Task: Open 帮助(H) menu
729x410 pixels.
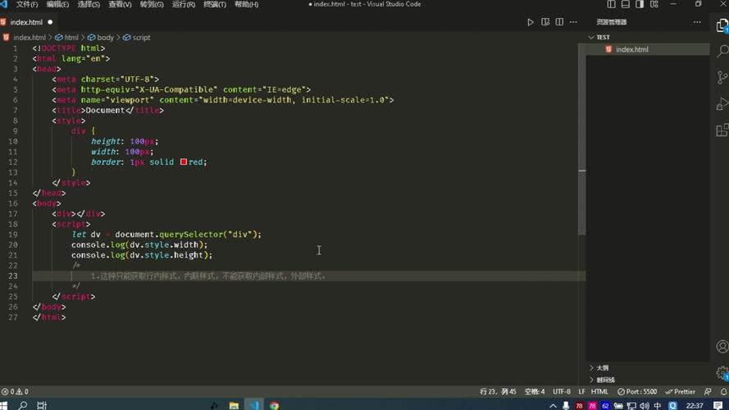Action: [246, 4]
